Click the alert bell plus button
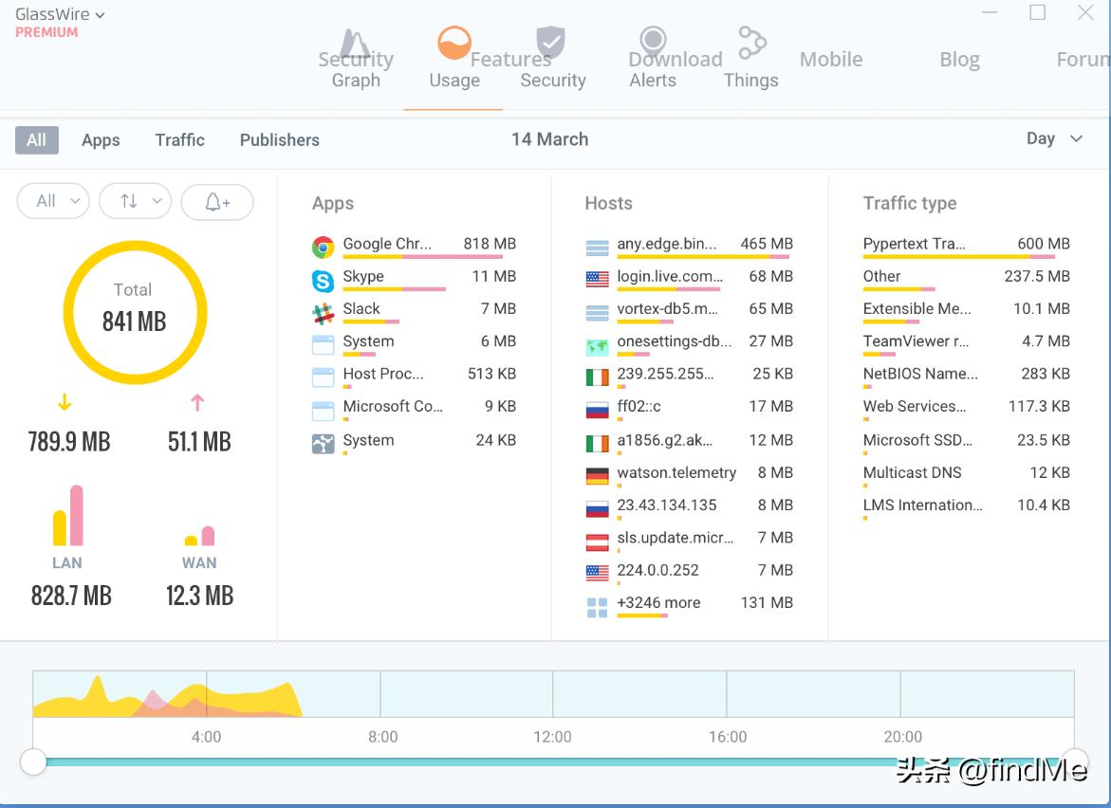 tap(217, 201)
